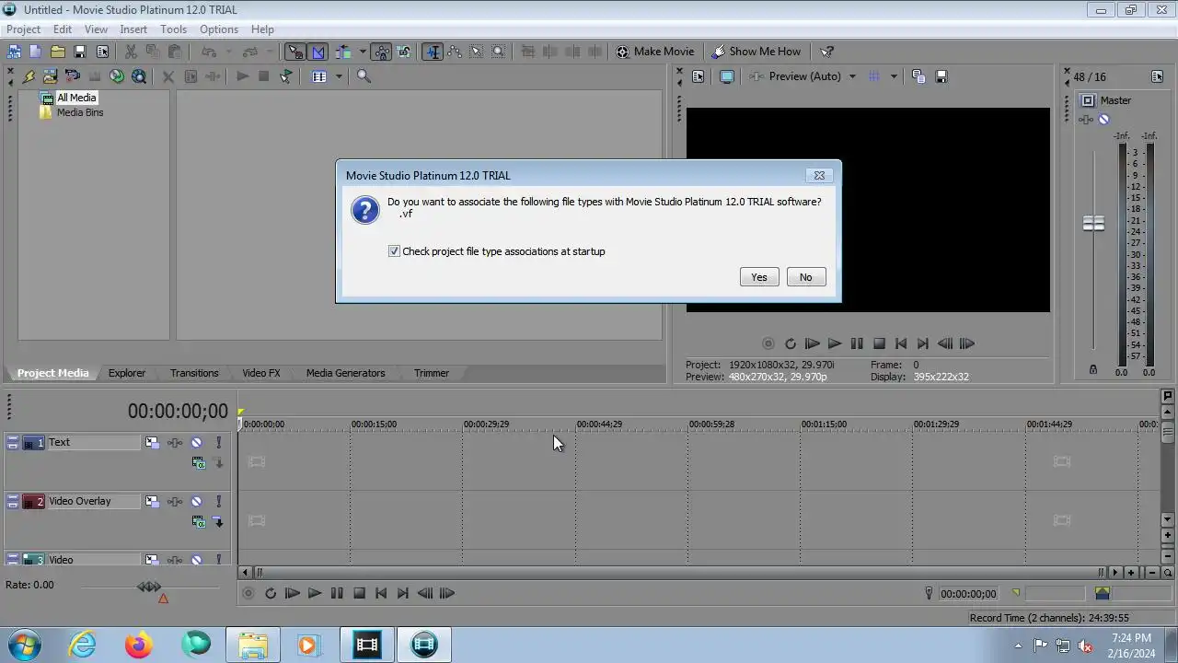The image size is (1178, 663).
Task: Open Track Motion for Video Overlay track
Action: (x=152, y=502)
